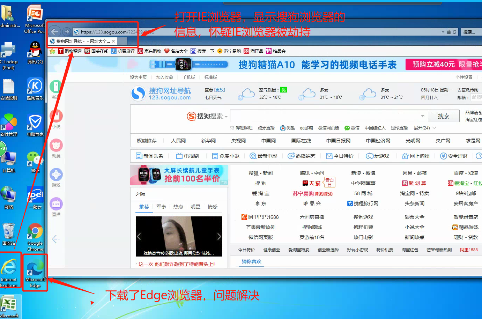Select the 电脑管家 desktop icon
This screenshot has height=319, width=482.
[35, 126]
